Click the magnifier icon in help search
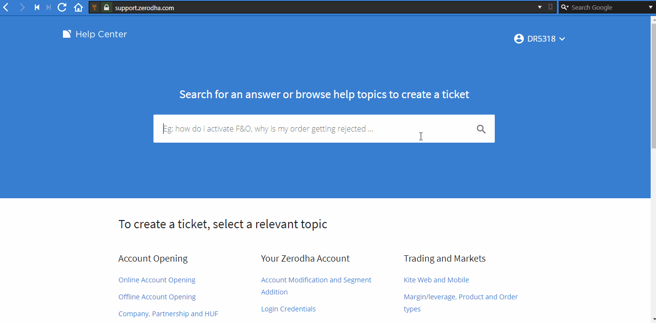The width and height of the screenshot is (656, 323). [481, 129]
